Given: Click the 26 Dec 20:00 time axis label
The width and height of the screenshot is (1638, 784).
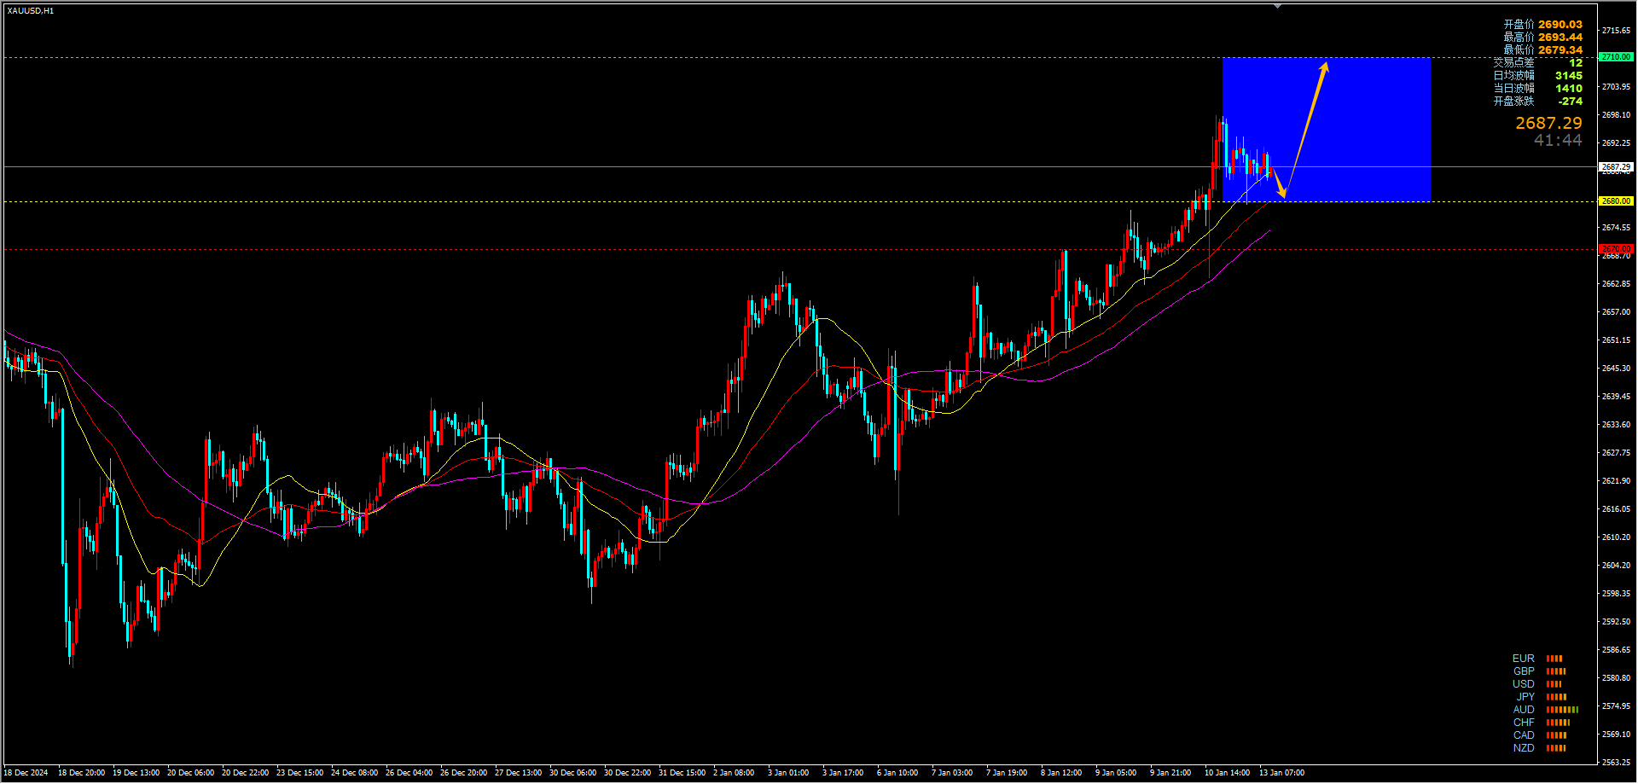Looking at the screenshot, I should pos(463,773).
